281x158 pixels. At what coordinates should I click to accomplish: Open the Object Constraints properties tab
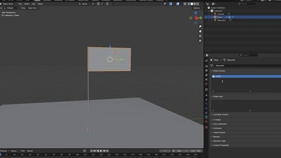click(x=206, y=113)
